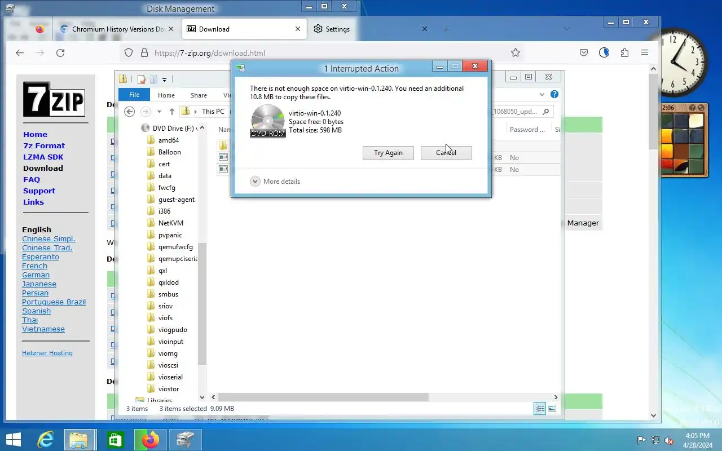The image size is (722, 451).
Task: Expand More details in the dialog
Action: coord(275,182)
